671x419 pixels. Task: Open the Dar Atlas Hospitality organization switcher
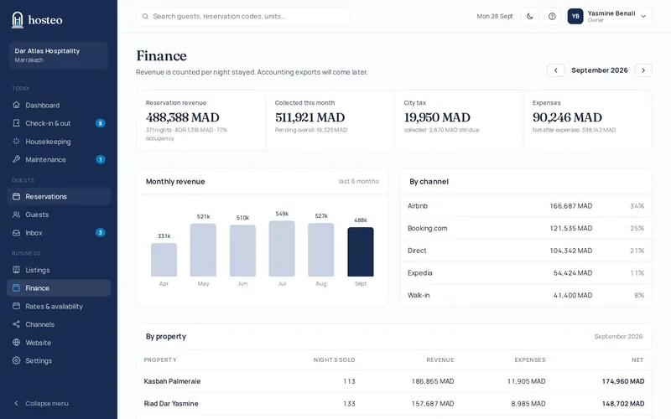[59, 55]
